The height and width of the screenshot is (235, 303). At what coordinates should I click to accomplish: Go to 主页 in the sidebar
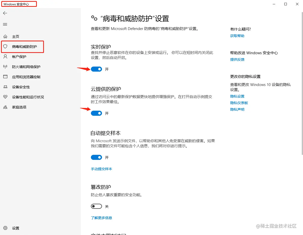(16, 37)
